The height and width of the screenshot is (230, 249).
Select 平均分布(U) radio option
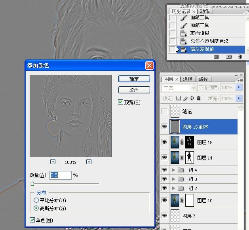tap(36, 200)
